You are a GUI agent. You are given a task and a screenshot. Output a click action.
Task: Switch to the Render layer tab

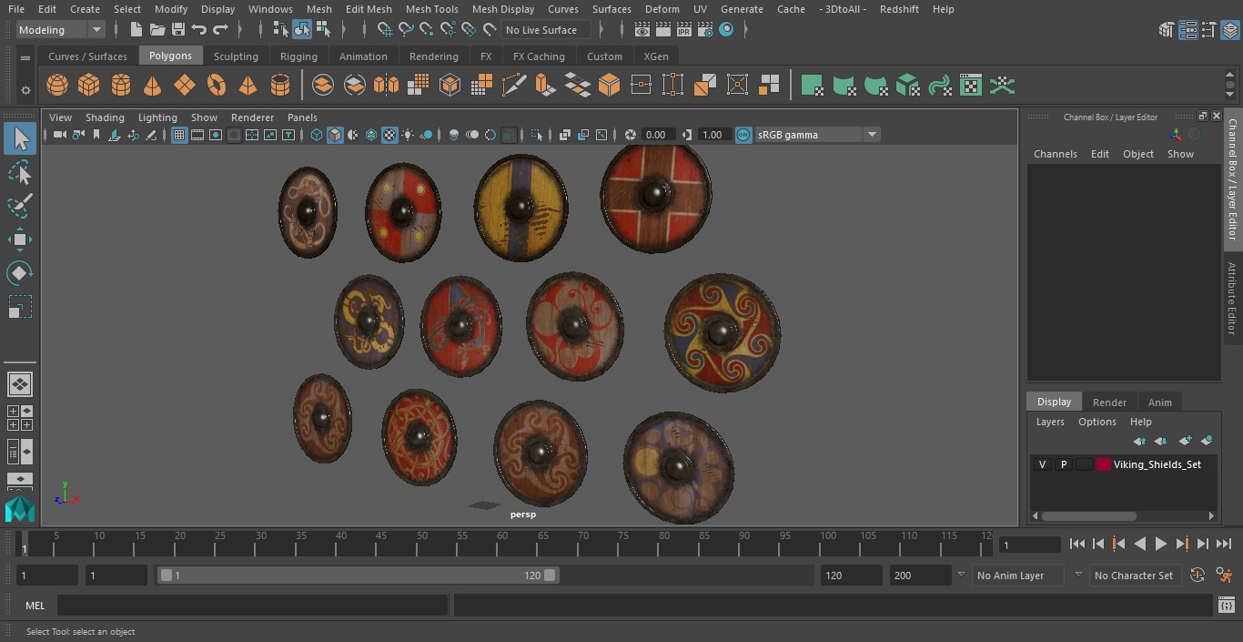(x=1109, y=403)
